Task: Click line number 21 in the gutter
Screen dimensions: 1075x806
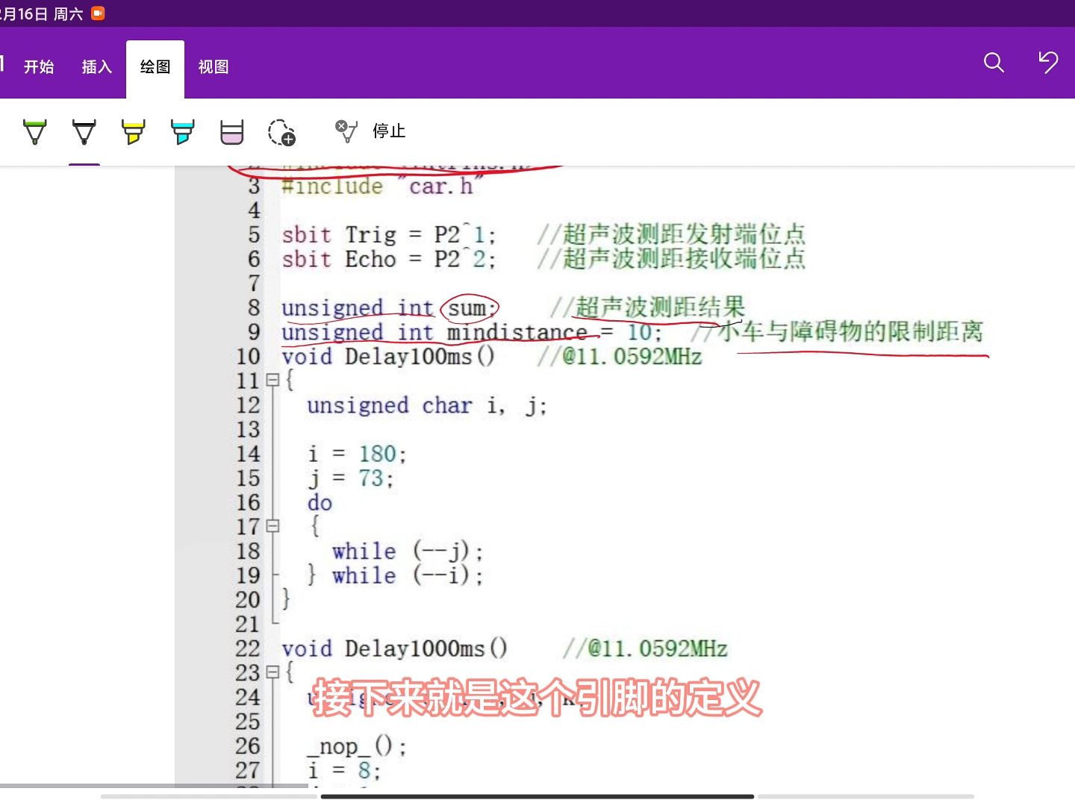Action: pyautogui.click(x=248, y=624)
